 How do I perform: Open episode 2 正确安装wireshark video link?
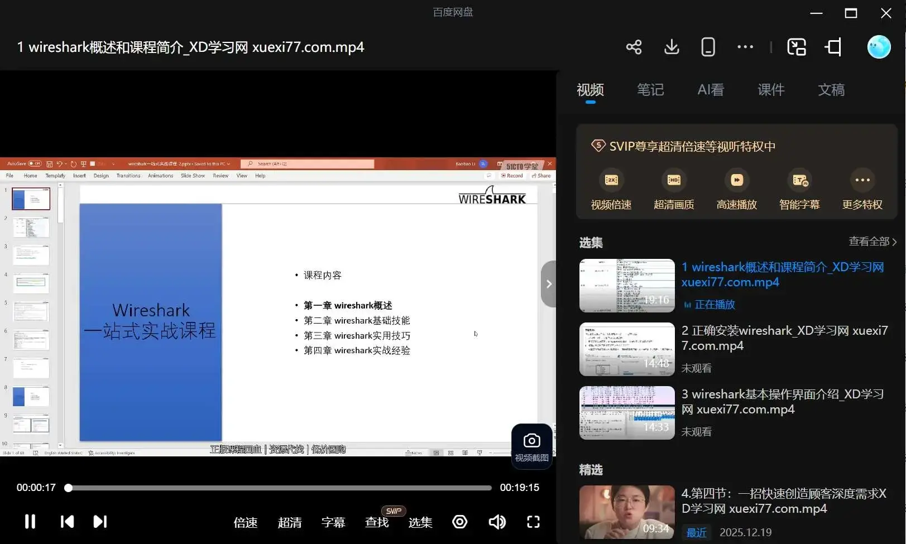coord(785,338)
